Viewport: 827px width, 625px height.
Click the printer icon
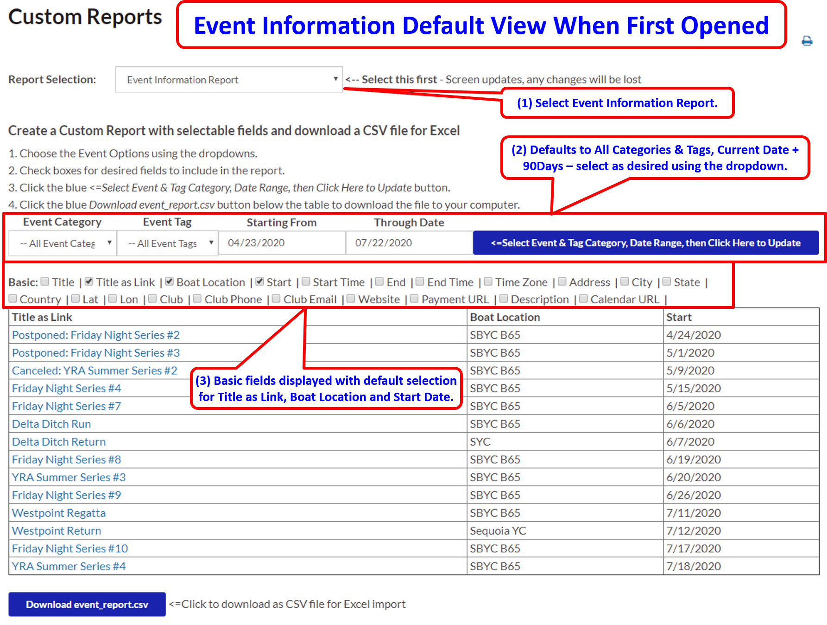(807, 41)
